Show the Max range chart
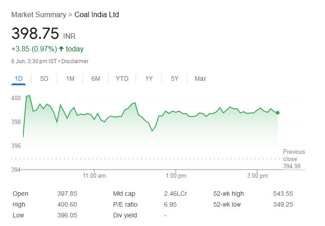The height and width of the screenshot is (226, 325). pos(200,78)
